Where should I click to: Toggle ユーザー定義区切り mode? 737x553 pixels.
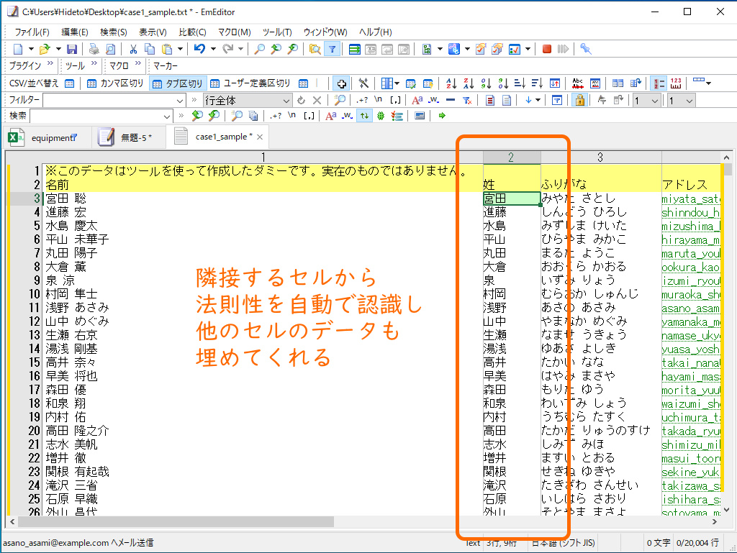[x=250, y=83]
